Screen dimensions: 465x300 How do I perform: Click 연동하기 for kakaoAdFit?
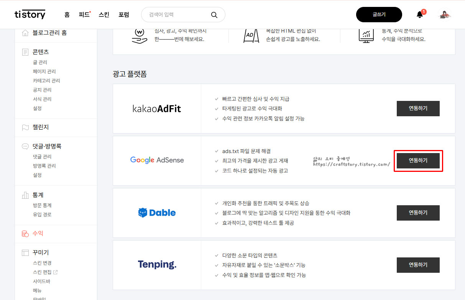coord(418,109)
